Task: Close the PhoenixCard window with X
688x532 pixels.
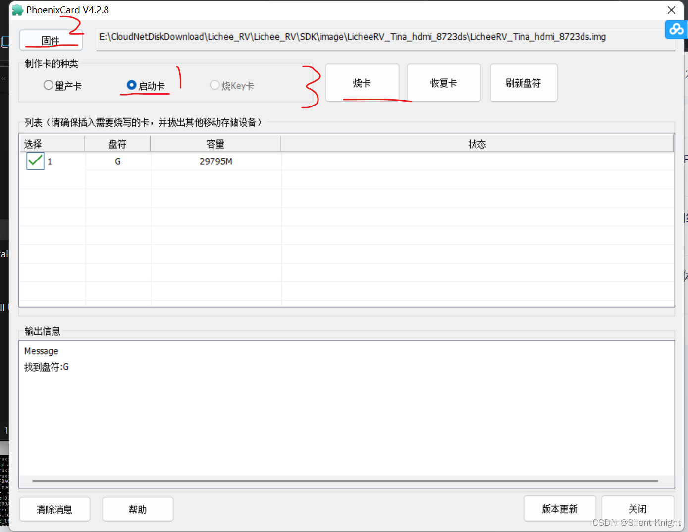Action: [671, 10]
